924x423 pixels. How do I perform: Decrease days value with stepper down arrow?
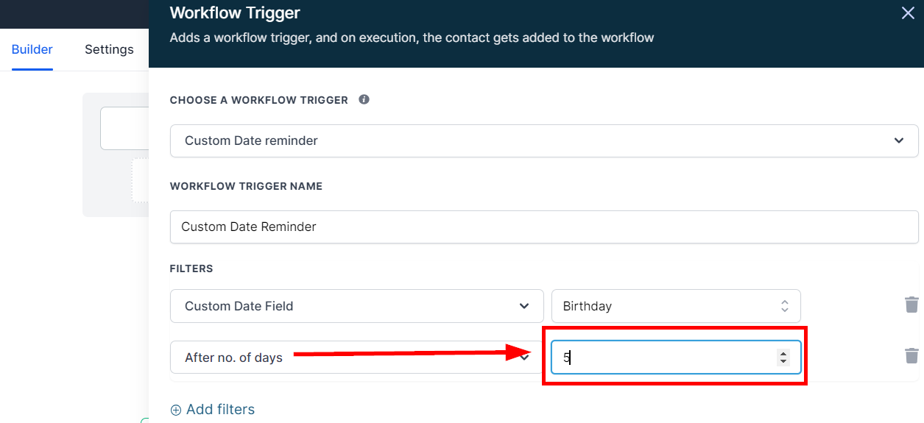[783, 361]
